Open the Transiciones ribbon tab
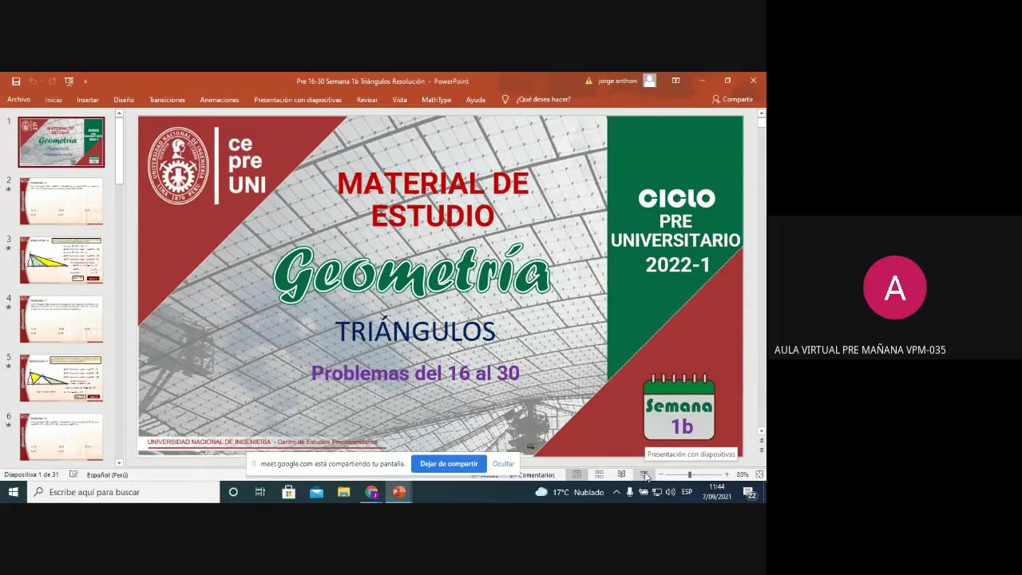The height and width of the screenshot is (575, 1022). (167, 100)
